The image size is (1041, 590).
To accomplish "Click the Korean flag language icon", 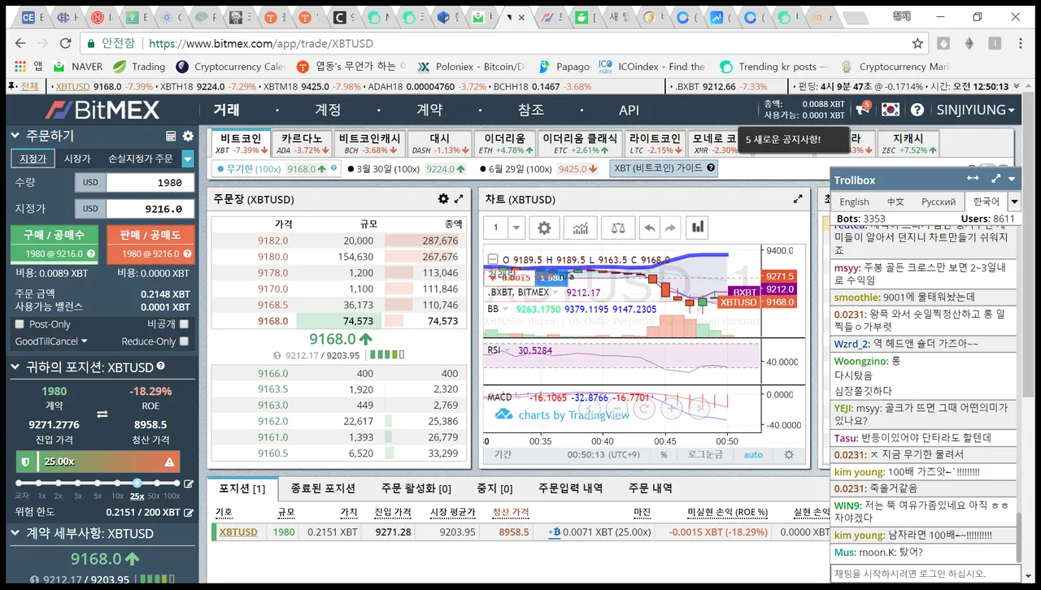I will tap(891, 110).
